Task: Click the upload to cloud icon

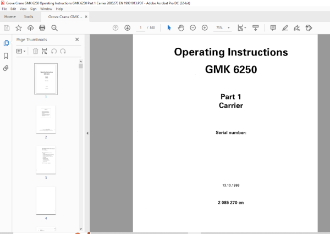Action: (x=30, y=28)
